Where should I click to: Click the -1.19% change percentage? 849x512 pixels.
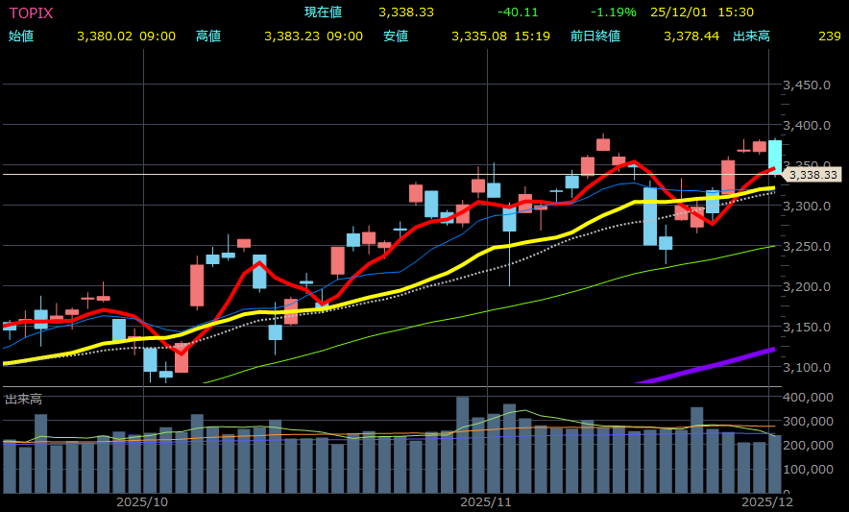point(614,12)
